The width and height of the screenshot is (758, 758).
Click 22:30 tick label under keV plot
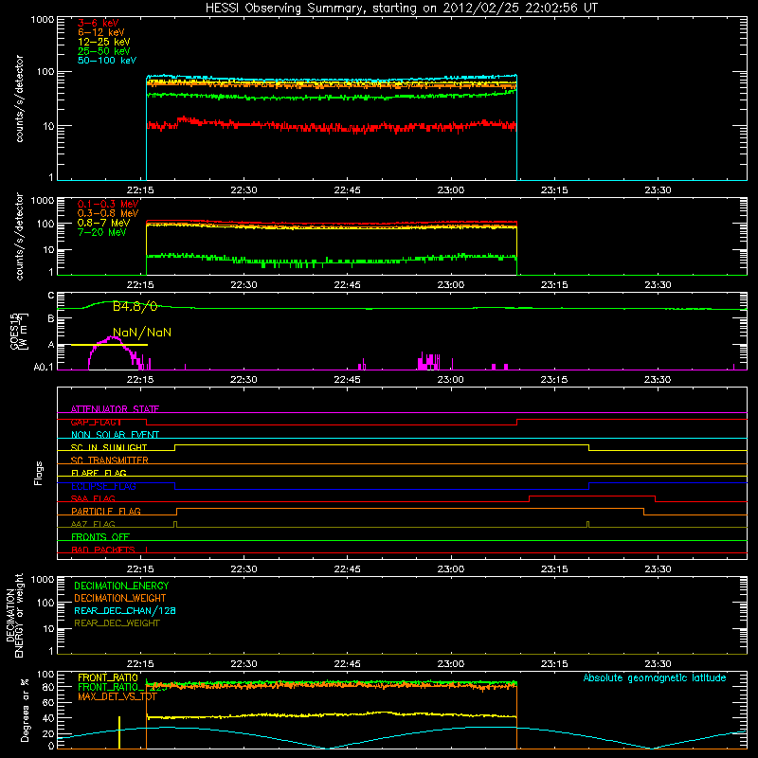pyautogui.click(x=244, y=190)
